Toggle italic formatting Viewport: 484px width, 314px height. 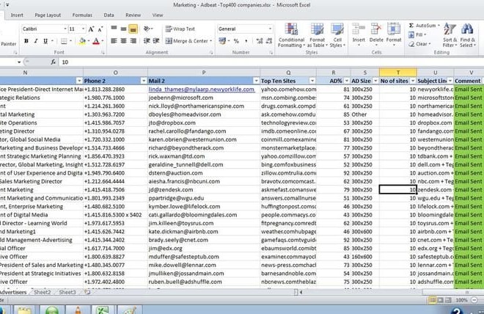[36, 41]
